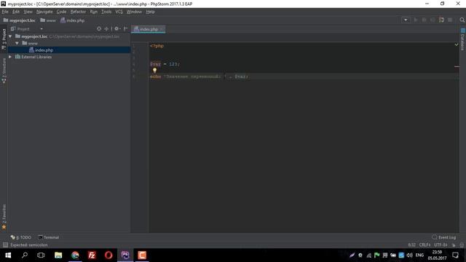Click the cursor position 6:32 indicator
Image resolution: width=466 pixels, height=262 pixels.
click(411, 245)
